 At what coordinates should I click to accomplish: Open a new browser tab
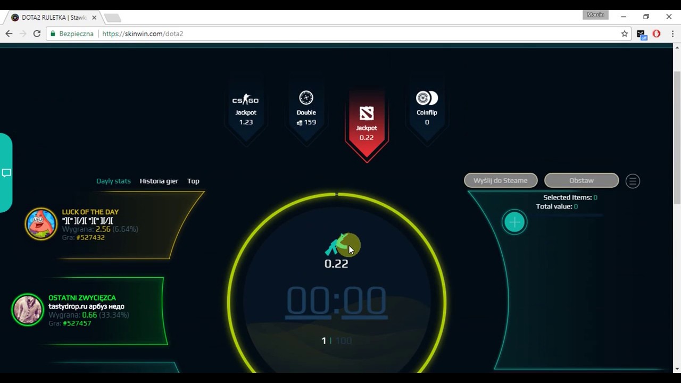point(112,18)
